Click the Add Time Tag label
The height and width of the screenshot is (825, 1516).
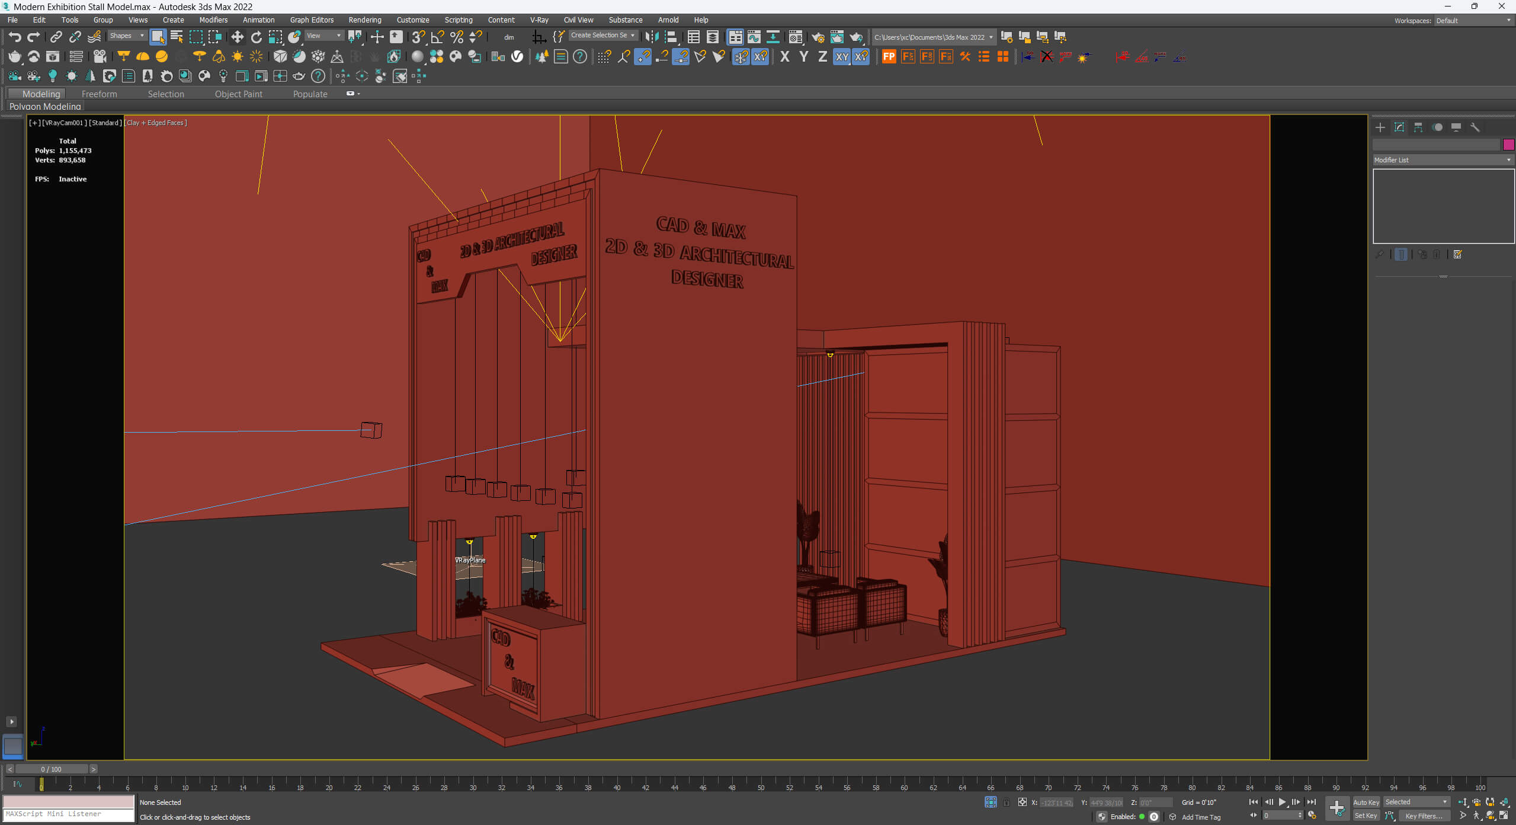click(1201, 817)
